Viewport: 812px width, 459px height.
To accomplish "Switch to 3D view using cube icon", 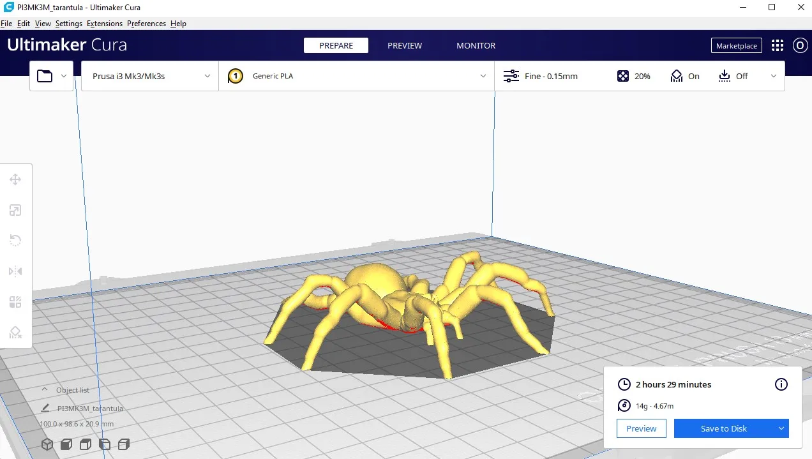I will 47,444.
